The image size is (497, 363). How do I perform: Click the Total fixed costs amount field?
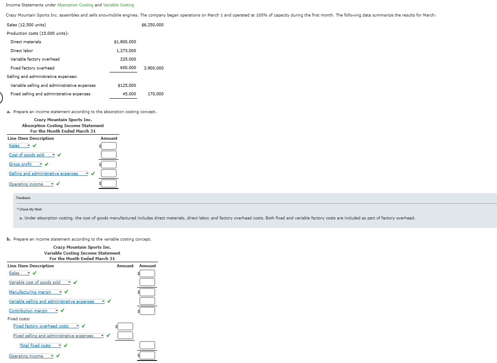coord(146,345)
